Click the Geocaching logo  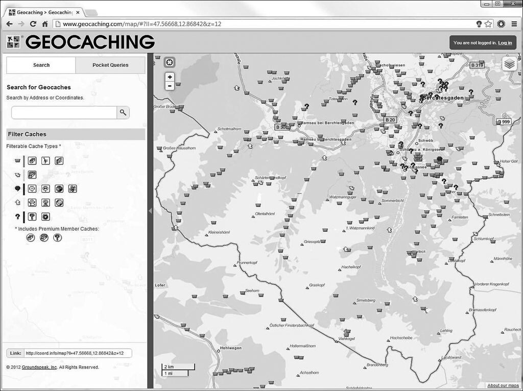[80, 42]
